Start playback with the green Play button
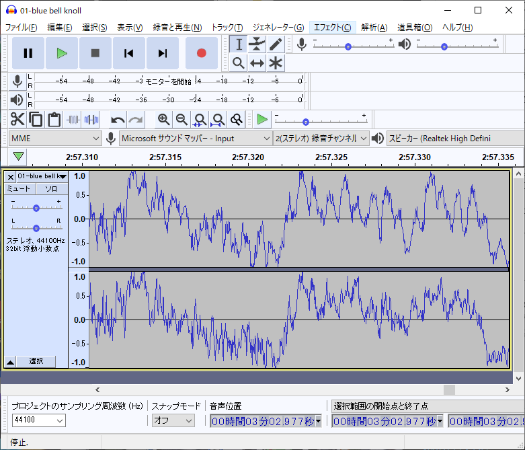525x450 pixels. coord(62,53)
